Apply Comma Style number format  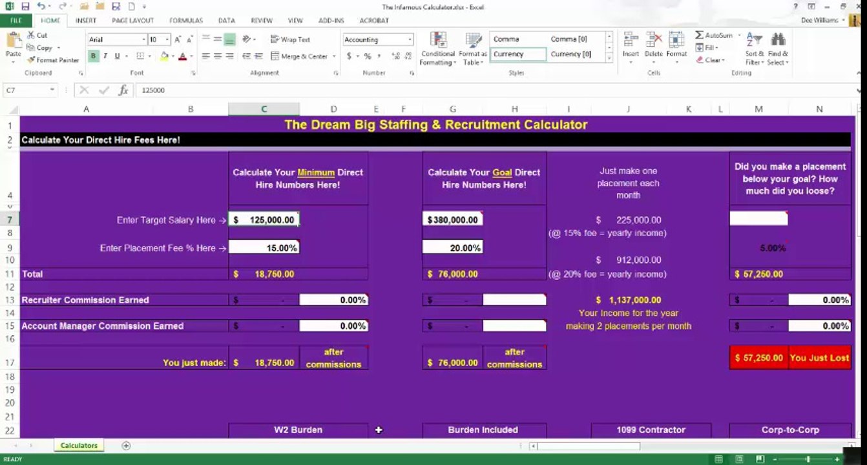[x=378, y=56]
